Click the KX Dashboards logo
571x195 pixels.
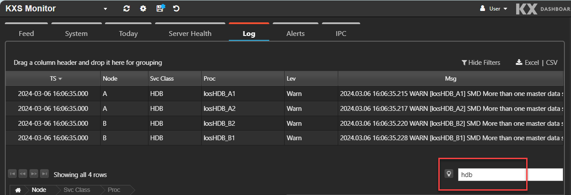(542, 9)
